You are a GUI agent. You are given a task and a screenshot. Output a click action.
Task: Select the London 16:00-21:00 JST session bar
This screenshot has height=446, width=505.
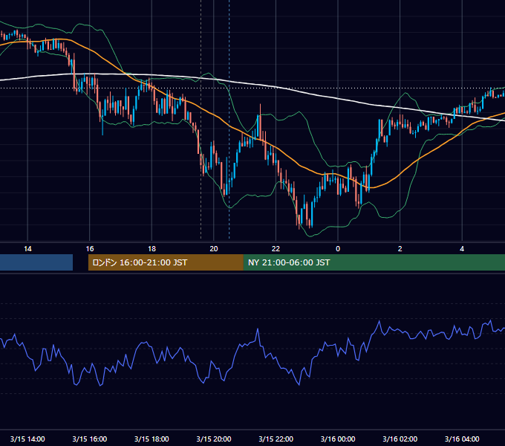[x=166, y=262]
